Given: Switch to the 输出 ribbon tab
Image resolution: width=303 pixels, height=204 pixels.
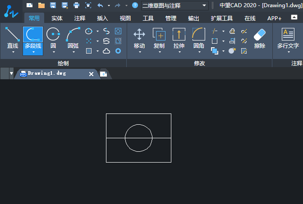Looking at the screenshot, I should click(x=193, y=18).
